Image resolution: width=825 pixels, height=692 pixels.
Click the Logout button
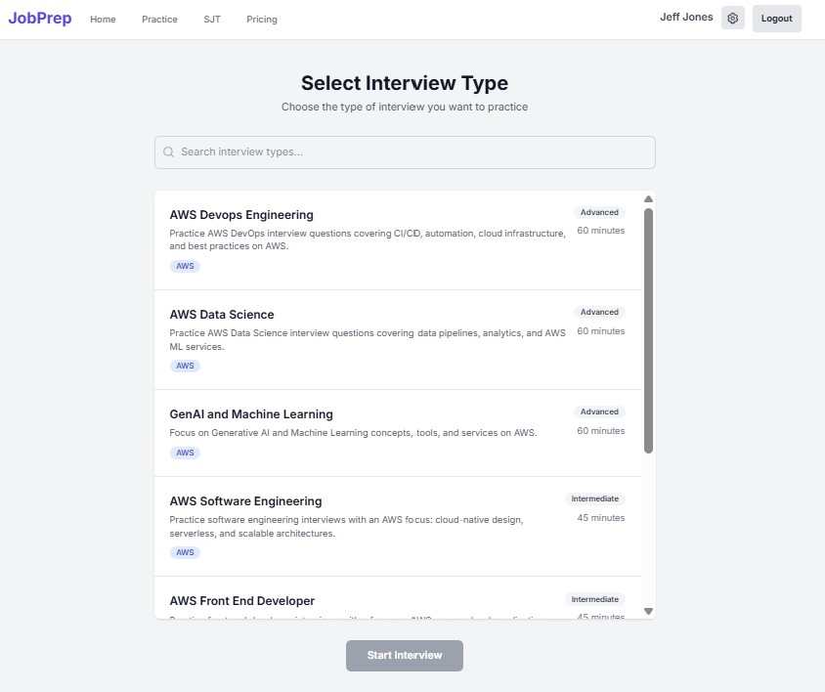coord(776,19)
